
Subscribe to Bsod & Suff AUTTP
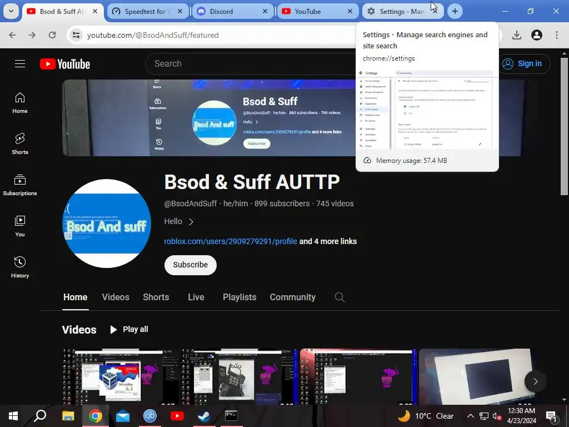coord(191,265)
